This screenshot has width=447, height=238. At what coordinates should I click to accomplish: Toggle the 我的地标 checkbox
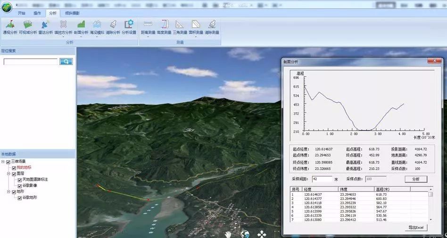pyautogui.click(x=14, y=168)
